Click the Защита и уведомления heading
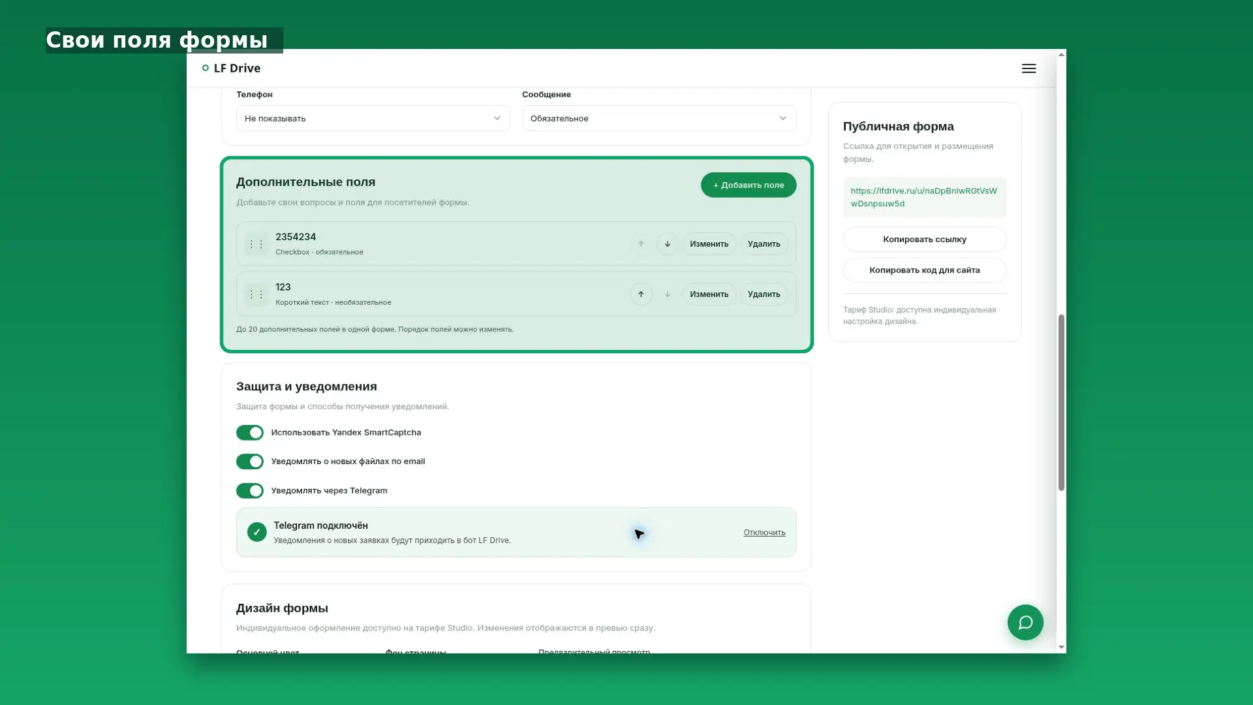 [x=307, y=386]
